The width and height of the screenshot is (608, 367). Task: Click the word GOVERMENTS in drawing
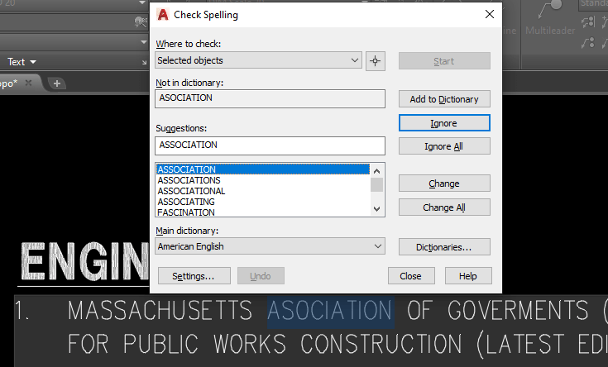518,311
